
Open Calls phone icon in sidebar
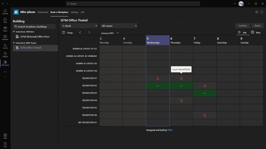pos(5,46)
